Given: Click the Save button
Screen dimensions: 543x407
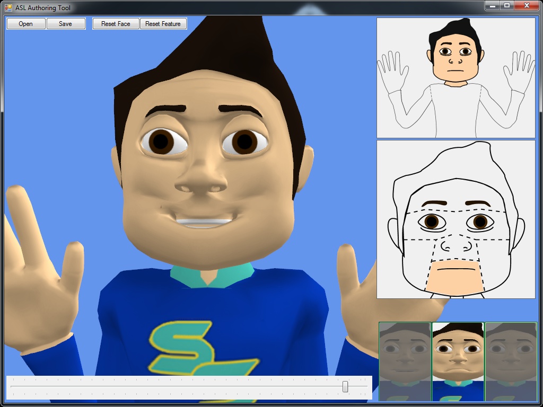Looking at the screenshot, I should click(66, 24).
